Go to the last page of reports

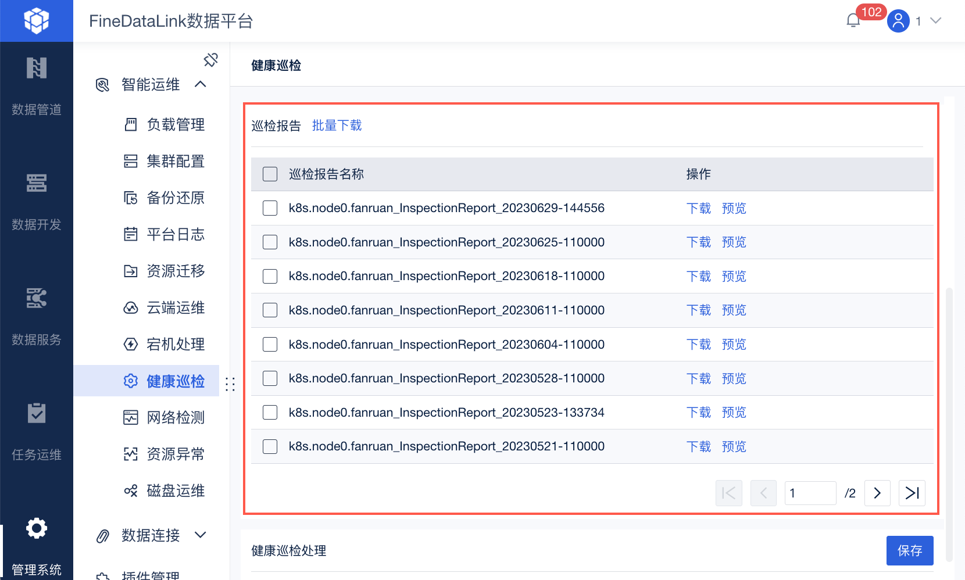pos(912,493)
